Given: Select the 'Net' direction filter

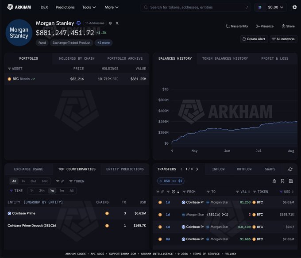Looking at the screenshot, I should coord(45,181).
